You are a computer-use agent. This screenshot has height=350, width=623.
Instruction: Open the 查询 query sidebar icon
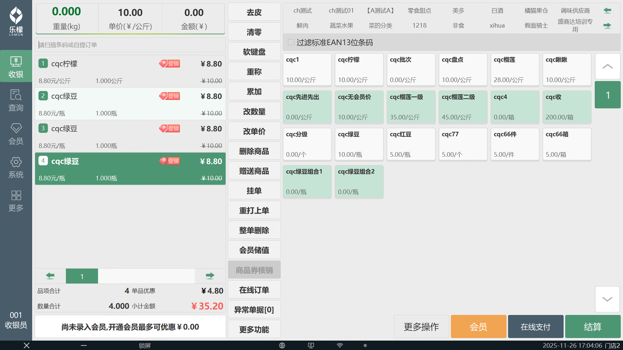[x=16, y=100]
